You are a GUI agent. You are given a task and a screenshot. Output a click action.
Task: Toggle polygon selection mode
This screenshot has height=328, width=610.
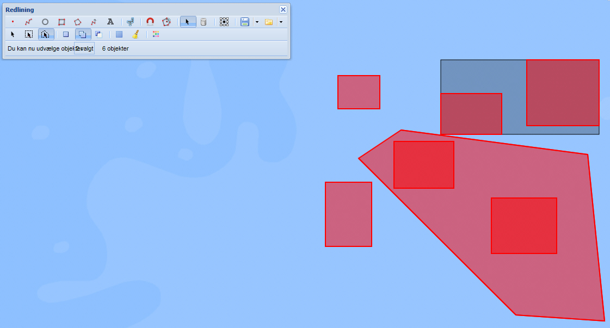[x=46, y=34]
